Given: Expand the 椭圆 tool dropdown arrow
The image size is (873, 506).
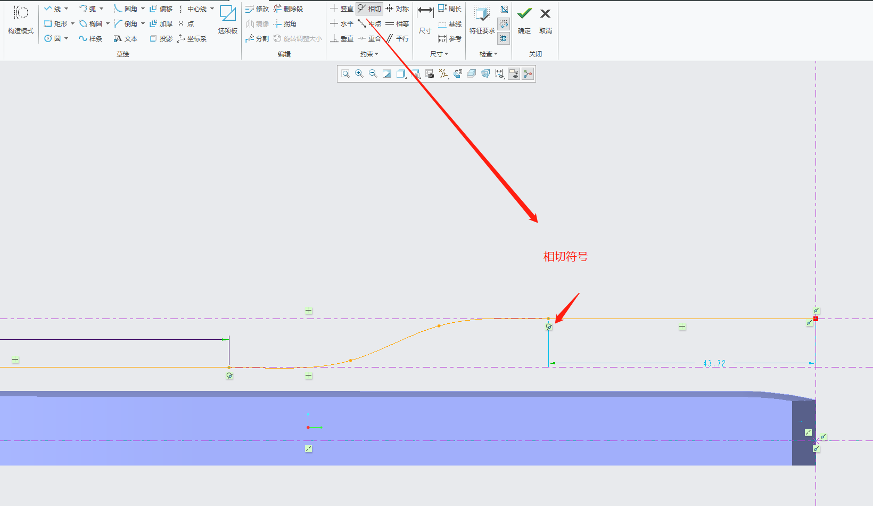Looking at the screenshot, I should pyautogui.click(x=108, y=24).
